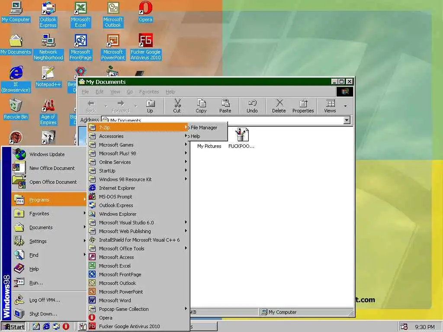This screenshot has height=332, width=443.
Task: Expand Microsoft Web Publishing group
Action: pyautogui.click(x=138, y=232)
